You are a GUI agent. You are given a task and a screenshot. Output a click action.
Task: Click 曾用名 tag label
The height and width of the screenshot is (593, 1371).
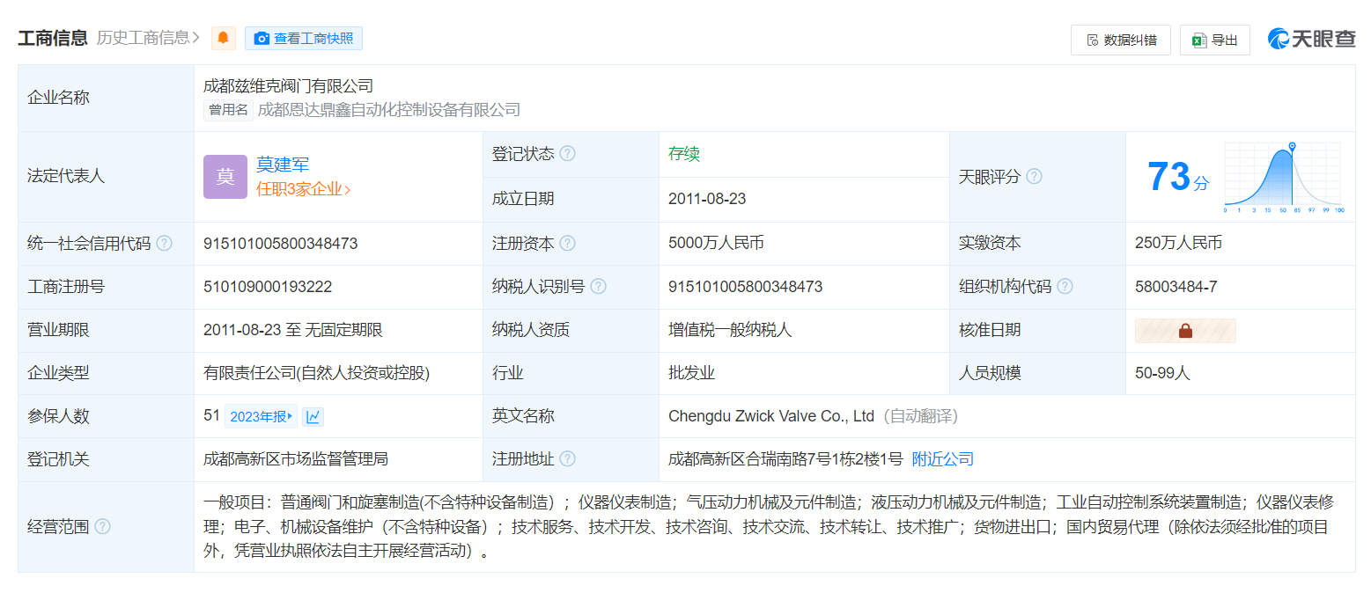click(229, 110)
